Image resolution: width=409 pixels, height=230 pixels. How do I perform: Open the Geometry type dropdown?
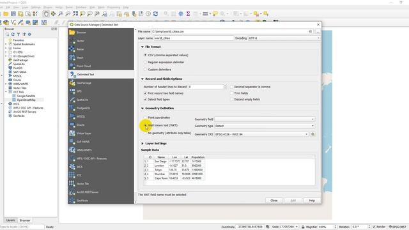click(265, 126)
